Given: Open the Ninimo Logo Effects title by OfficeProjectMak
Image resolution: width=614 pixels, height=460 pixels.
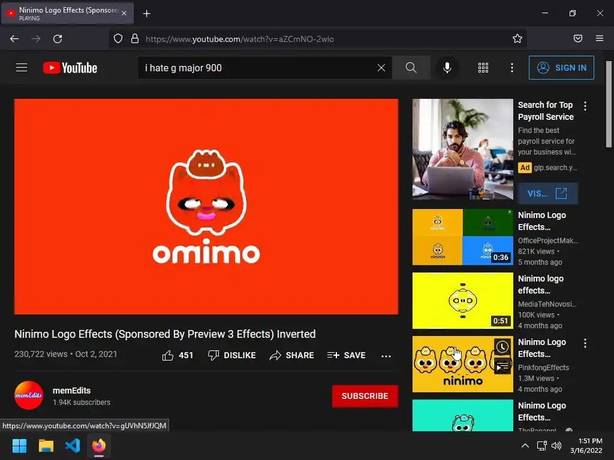Looking at the screenshot, I should 542,221.
